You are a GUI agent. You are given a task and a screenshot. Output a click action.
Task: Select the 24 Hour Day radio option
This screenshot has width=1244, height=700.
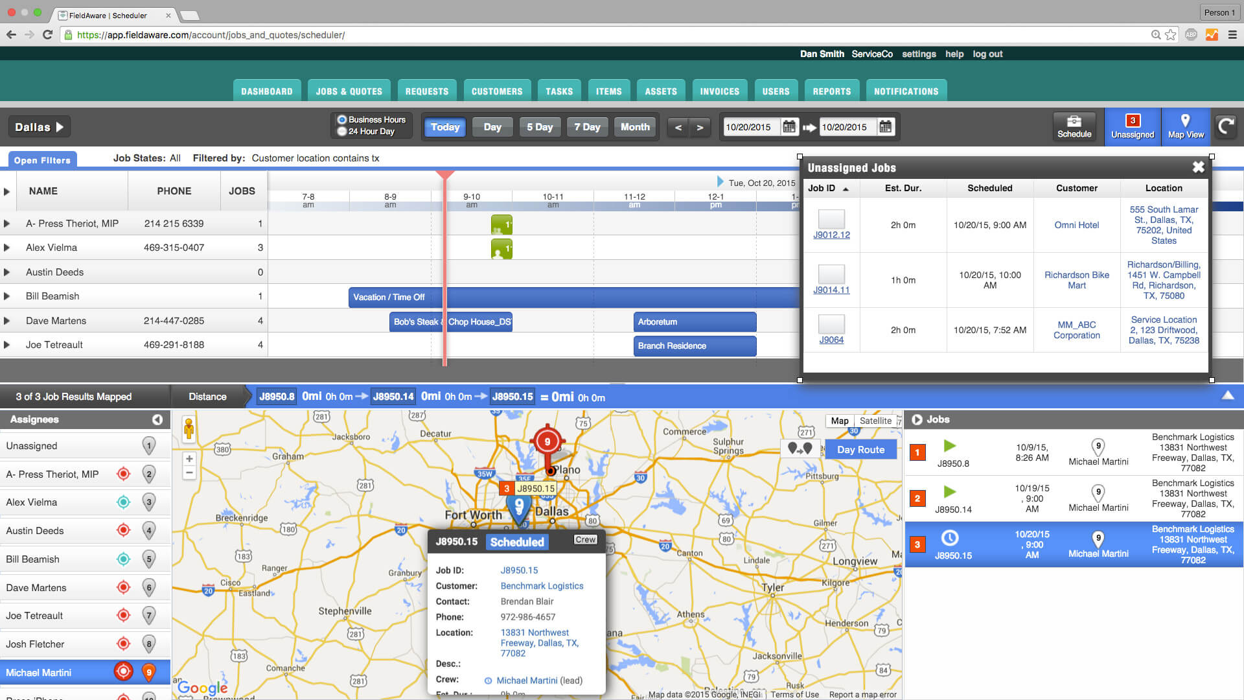click(x=342, y=131)
